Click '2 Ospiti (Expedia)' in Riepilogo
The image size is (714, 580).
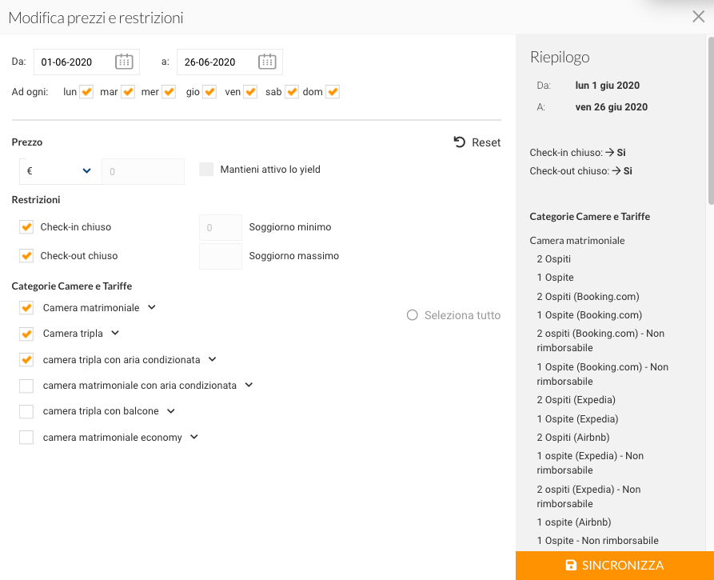[576, 400]
